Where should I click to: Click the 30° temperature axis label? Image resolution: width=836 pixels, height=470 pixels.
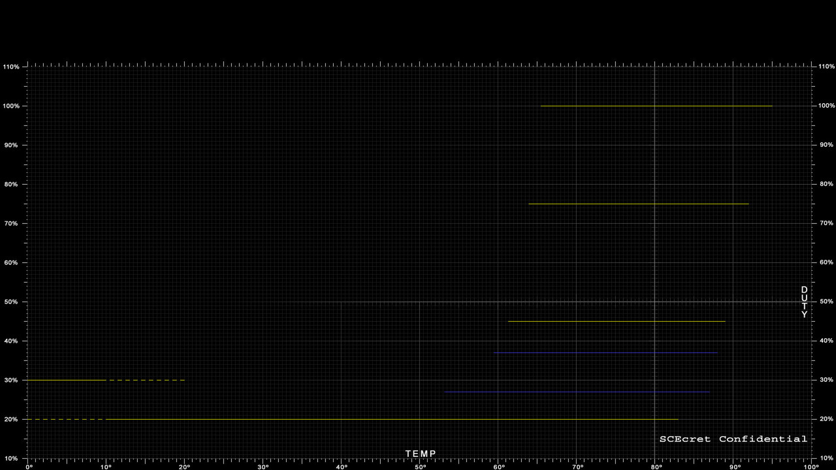tap(263, 467)
